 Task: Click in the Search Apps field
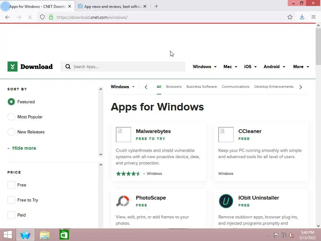(x=123, y=67)
